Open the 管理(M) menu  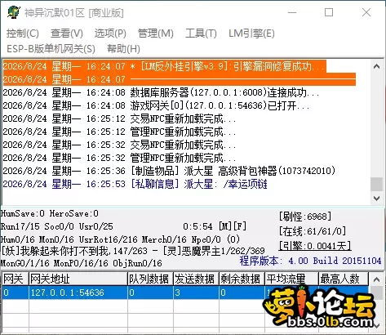[156, 33]
